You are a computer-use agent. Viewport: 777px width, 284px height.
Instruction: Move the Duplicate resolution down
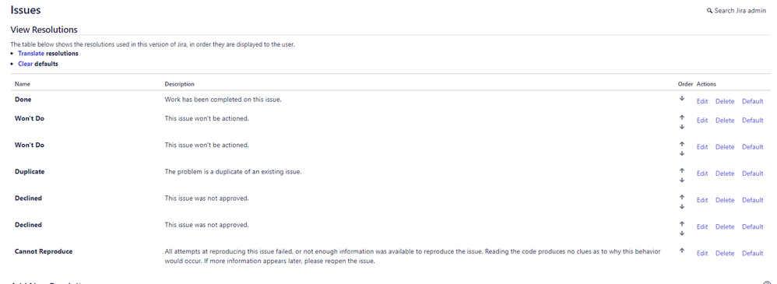pyautogui.click(x=682, y=180)
